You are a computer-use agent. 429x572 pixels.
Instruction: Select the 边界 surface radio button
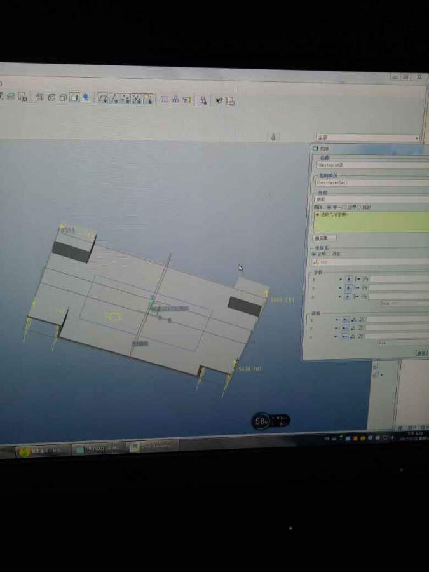(344, 207)
